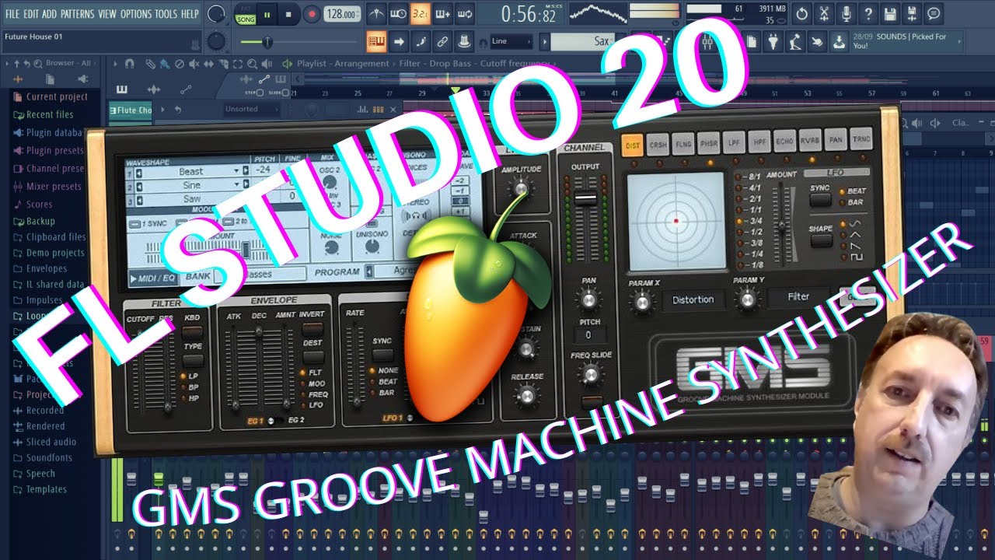Toggle the CRSH effect button in GMS

(x=658, y=144)
